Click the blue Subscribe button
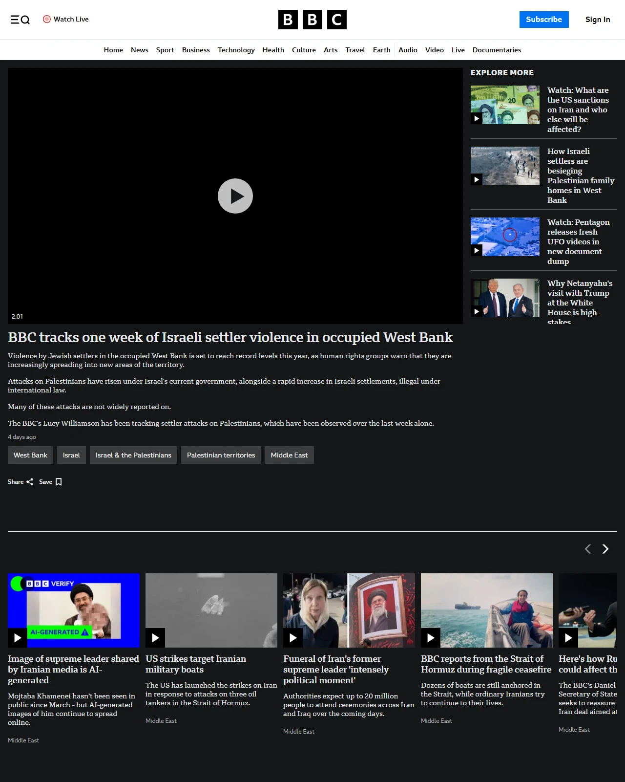 pyautogui.click(x=544, y=20)
